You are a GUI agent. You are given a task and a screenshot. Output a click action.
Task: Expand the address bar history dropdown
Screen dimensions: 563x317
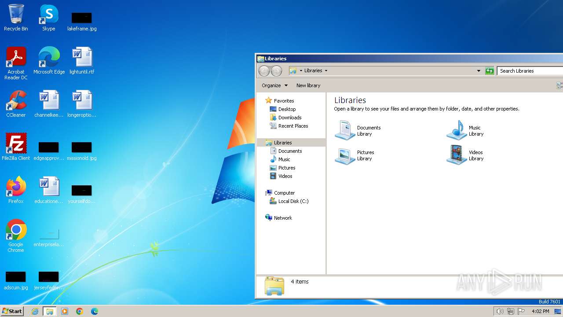[x=479, y=71]
